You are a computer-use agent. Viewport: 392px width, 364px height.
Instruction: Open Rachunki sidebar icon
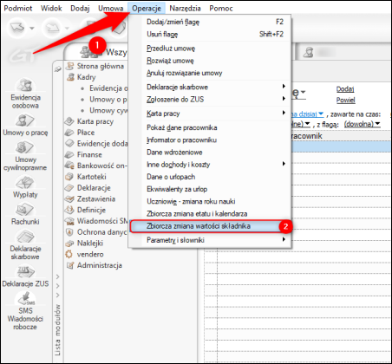point(25,214)
